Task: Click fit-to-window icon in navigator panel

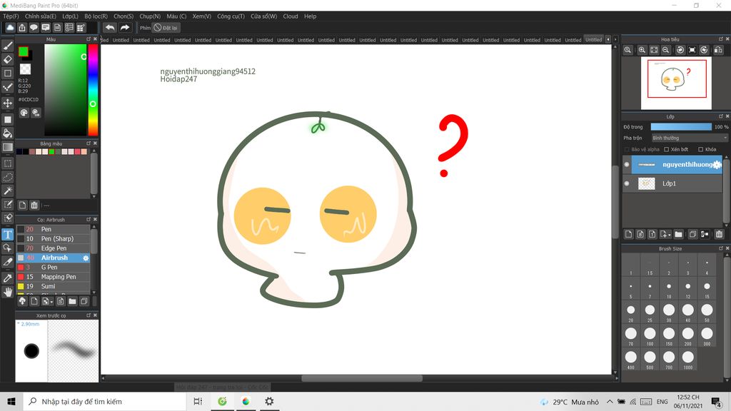Action: coord(654,50)
